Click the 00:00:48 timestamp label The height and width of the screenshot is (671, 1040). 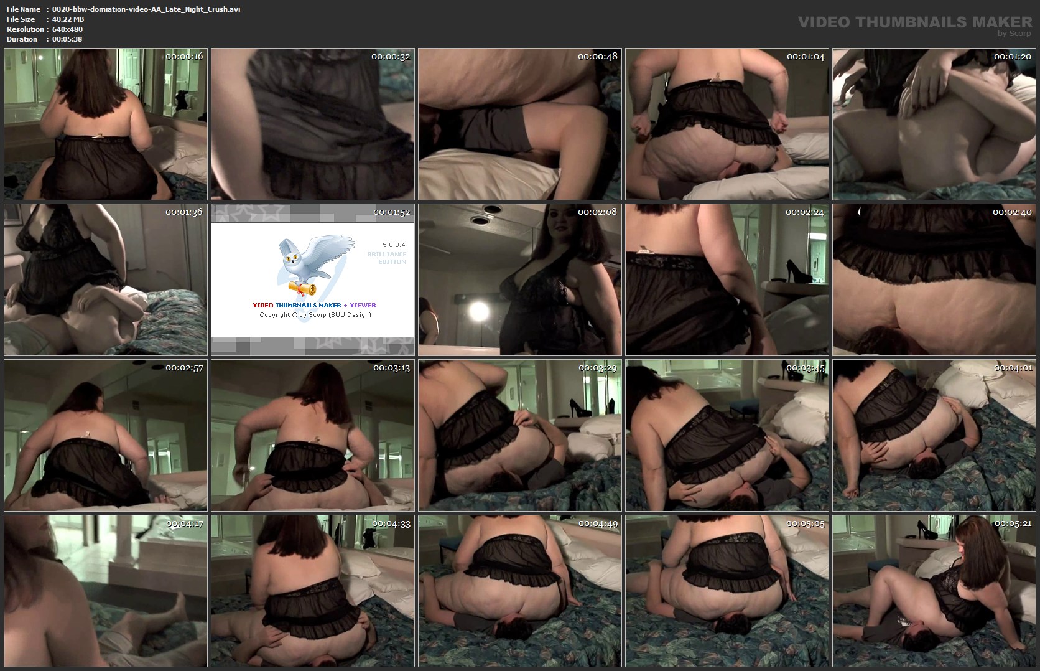point(597,57)
